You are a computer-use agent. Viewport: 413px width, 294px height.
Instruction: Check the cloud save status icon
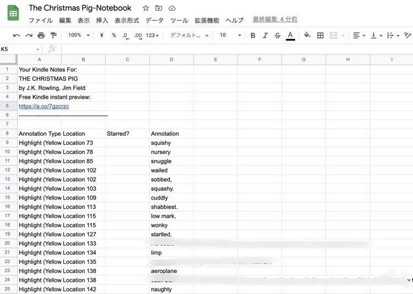172,8
